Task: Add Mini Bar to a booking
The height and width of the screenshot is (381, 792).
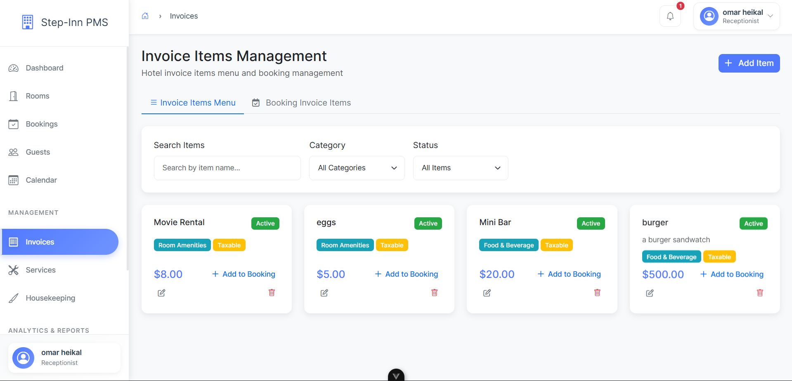Action: pos(569,274)
